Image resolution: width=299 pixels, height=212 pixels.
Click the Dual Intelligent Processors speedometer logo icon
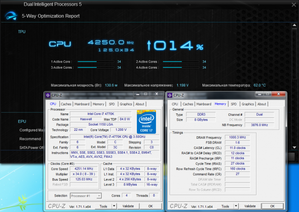click(x=11, y=16)
